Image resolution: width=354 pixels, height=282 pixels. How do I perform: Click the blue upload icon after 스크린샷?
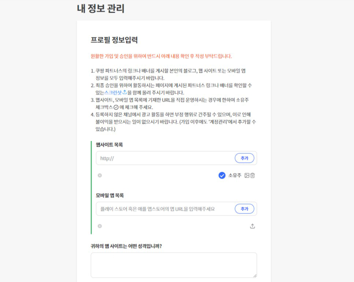125,92
